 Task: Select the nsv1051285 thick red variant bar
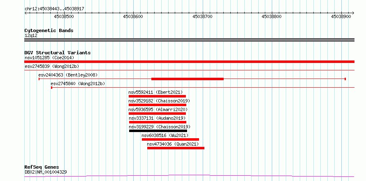[x=189, y=62]
